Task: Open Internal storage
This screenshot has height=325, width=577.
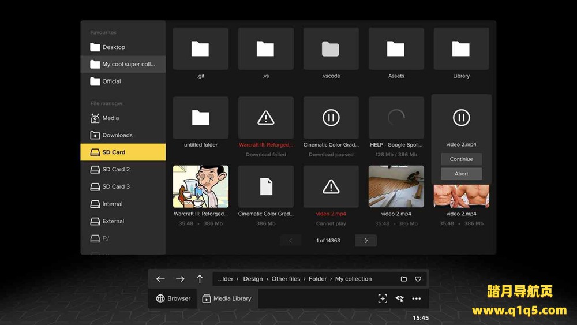Action: coord(123,204)
